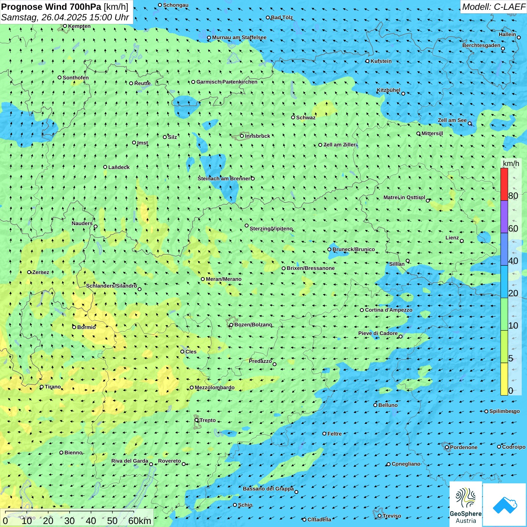Click the forecast date 'Samstag, 26.04.2025 15:00 Uhr'

pyautogui.click(x=65, y=17)
